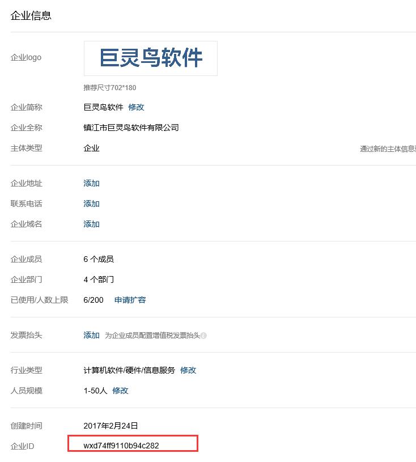Click the 4 个部门 text
Viewport: 416px width, 462px height.
pyautogui.click(x=99, y=279)
